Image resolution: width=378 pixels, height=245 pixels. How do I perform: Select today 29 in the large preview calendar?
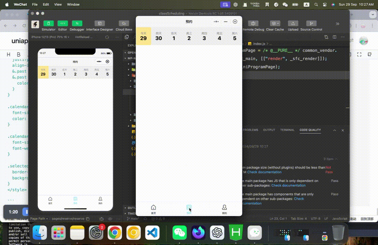pos(144,37)
